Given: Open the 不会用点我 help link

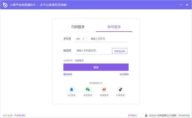Looking at the screenshot, I should 20,115.
